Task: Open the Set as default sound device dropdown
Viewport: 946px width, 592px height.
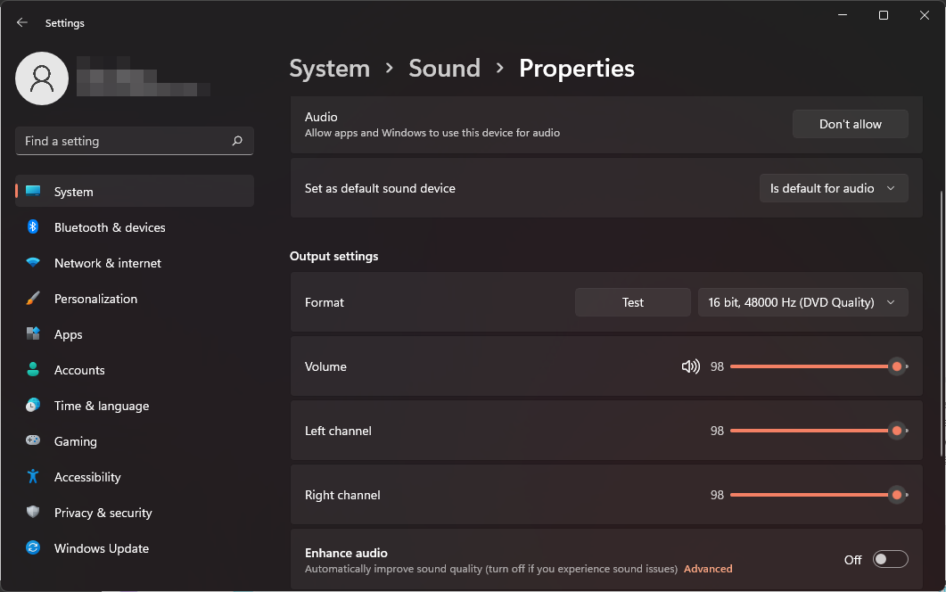Action: tap(833, 188)
